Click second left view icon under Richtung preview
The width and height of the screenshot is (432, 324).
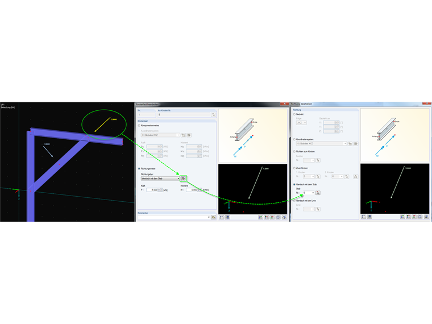click(x=369, y=217)
